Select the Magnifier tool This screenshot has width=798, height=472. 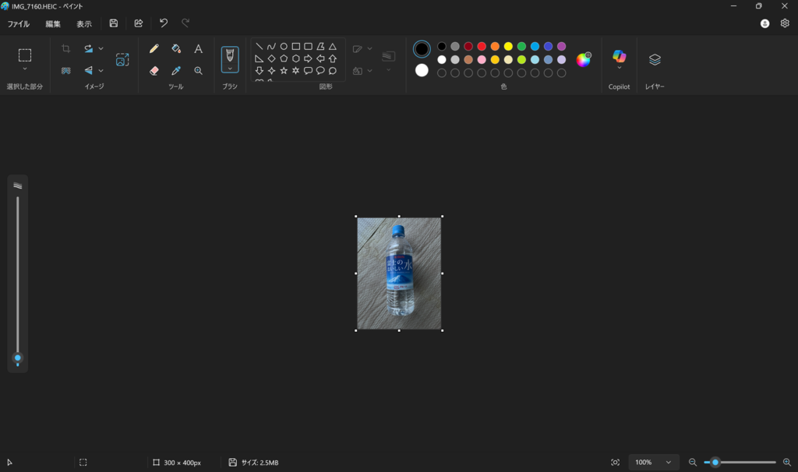(198, 71)
